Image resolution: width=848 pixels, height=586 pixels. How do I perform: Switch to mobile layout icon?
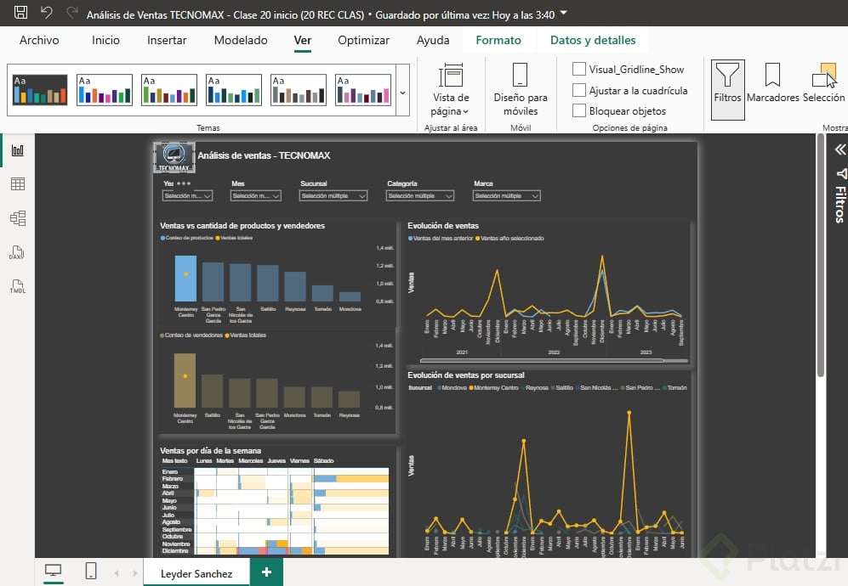click(x=91, y=571)
